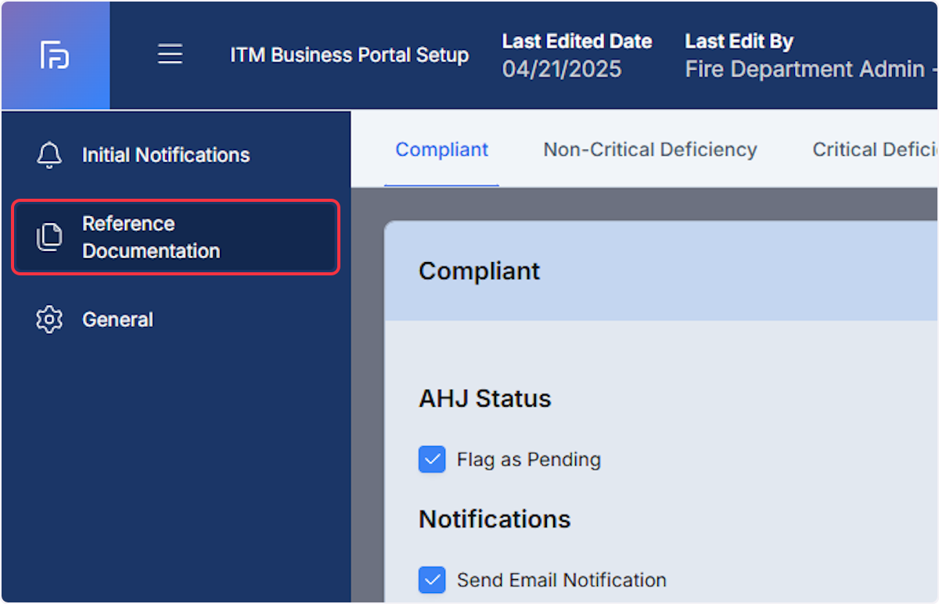
Task: Click the Last Edit By label
Action: 739,41
